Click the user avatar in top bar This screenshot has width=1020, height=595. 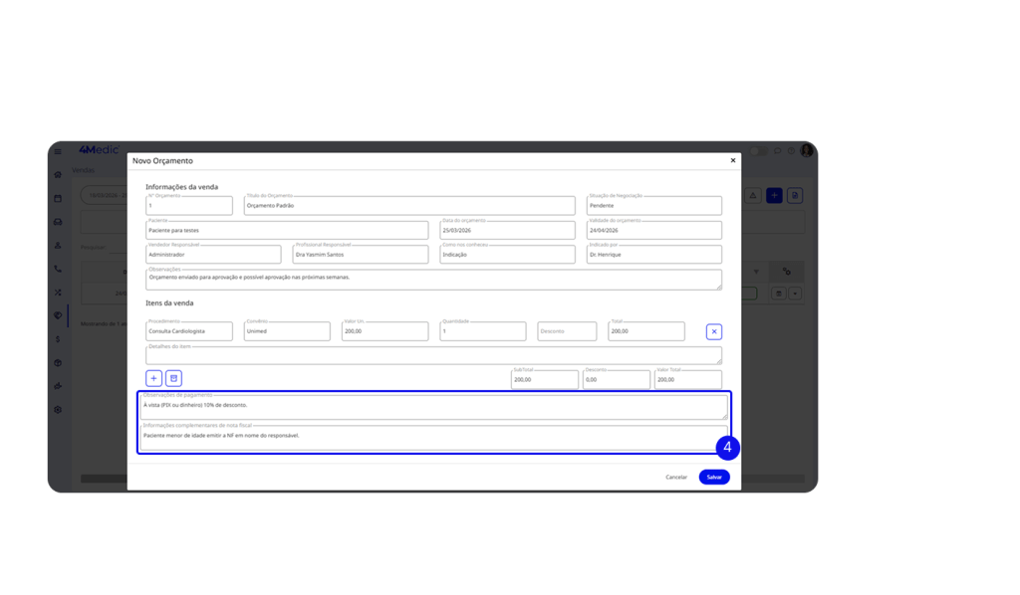pos(807,150)
